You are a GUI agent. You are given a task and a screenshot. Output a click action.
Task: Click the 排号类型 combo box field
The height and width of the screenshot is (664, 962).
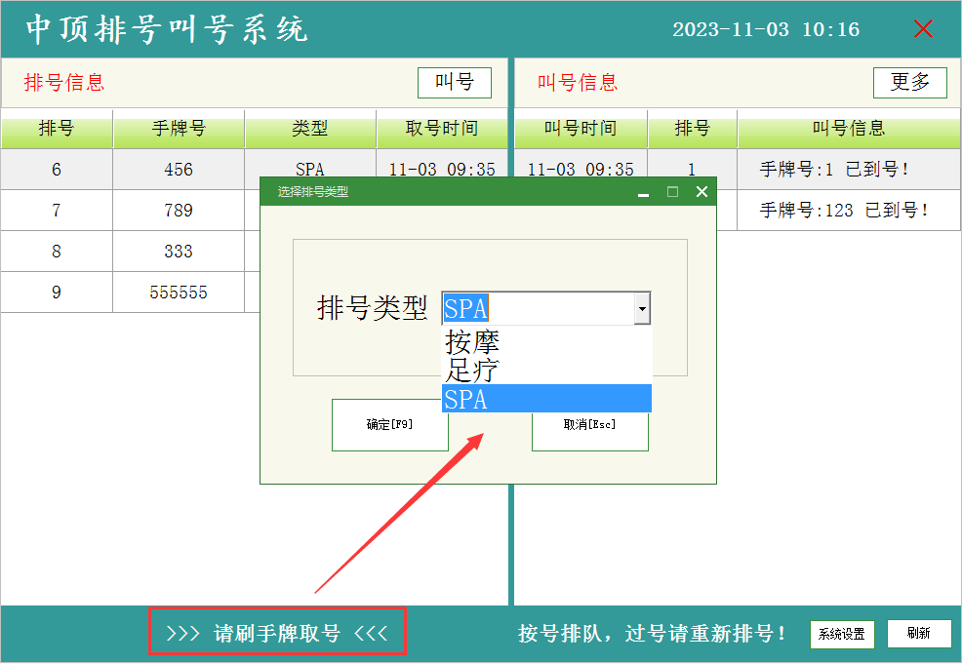point(537,309)
